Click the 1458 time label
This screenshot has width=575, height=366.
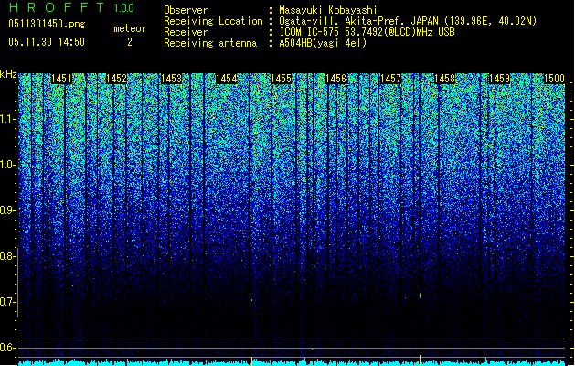click(445, 79)
